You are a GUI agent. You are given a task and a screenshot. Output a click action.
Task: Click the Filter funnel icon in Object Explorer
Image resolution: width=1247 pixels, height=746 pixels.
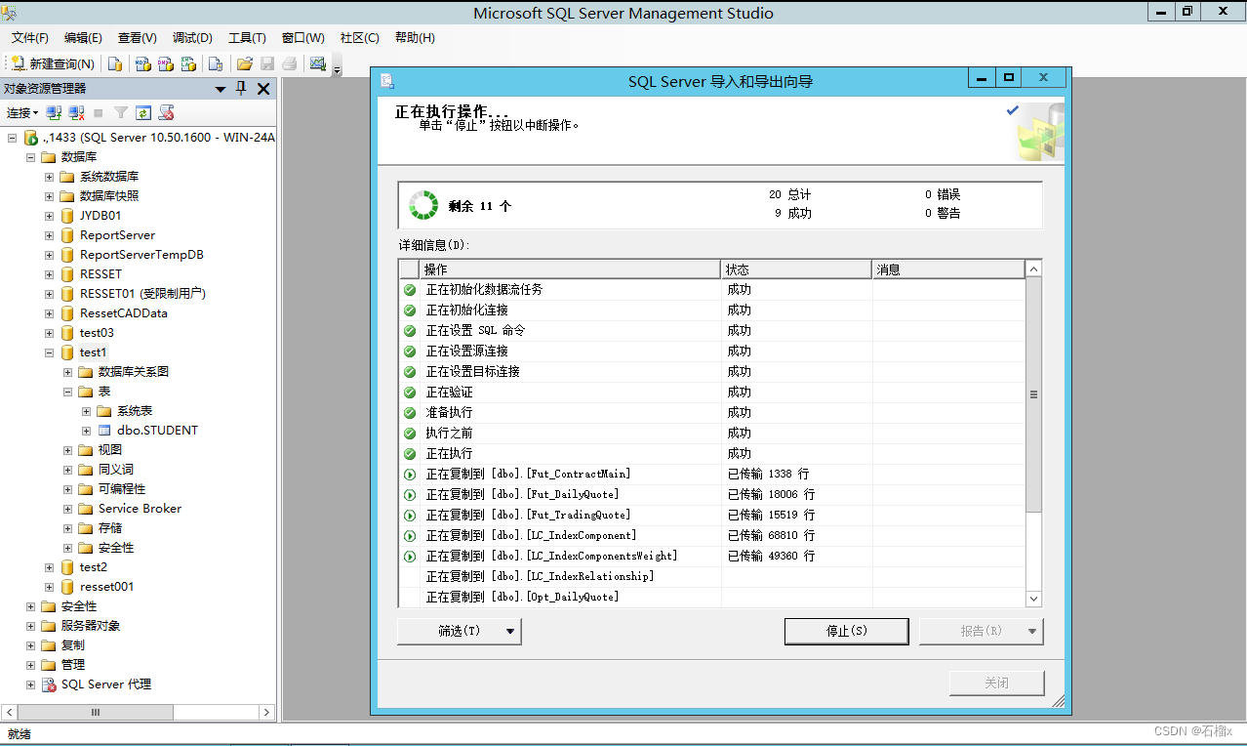(120, 113)
